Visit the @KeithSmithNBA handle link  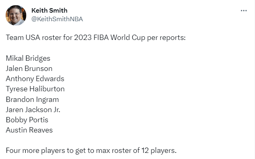57,19
